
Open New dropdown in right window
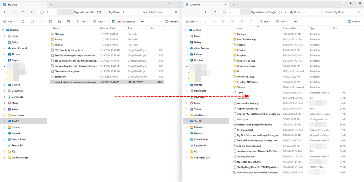point(191,22)
